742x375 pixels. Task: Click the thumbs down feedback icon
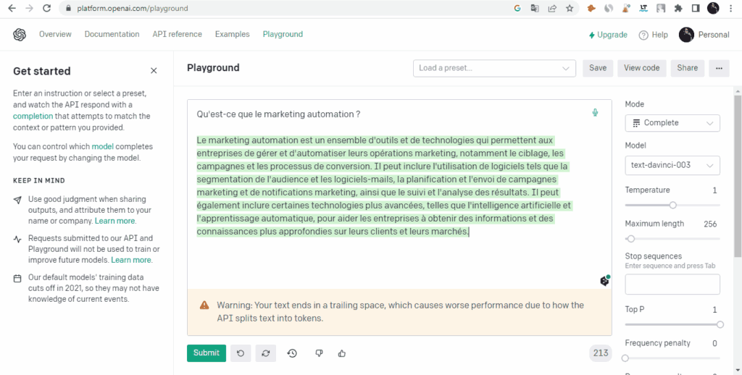pyautogui.click(x=319, y=353)
